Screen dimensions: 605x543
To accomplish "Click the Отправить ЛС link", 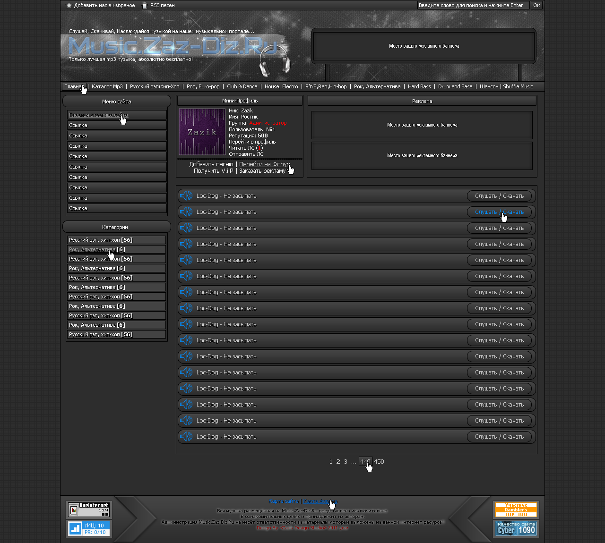I will pyautogui.click(x=246, y=154).
